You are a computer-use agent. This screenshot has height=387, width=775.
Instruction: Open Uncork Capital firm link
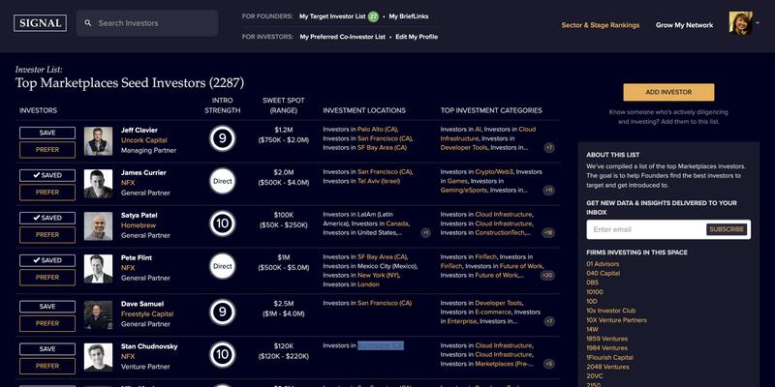(x=143, y=140)
